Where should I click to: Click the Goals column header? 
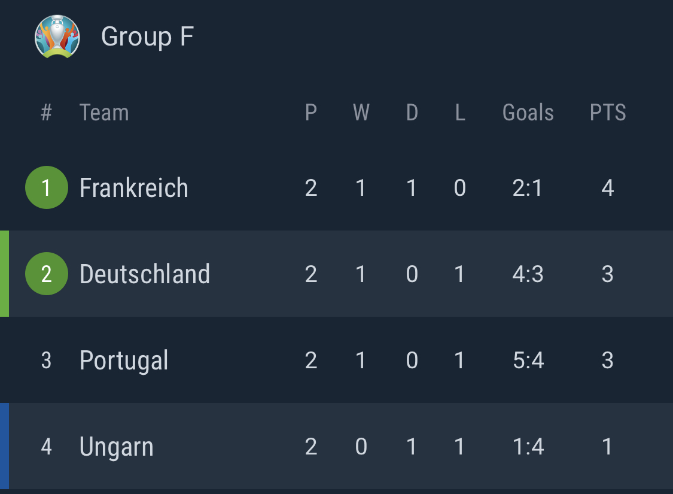click(x=528, y=113)
